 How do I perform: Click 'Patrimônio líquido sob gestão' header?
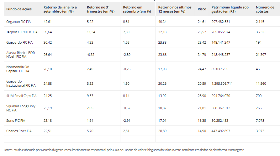click(x=230, y=9)
